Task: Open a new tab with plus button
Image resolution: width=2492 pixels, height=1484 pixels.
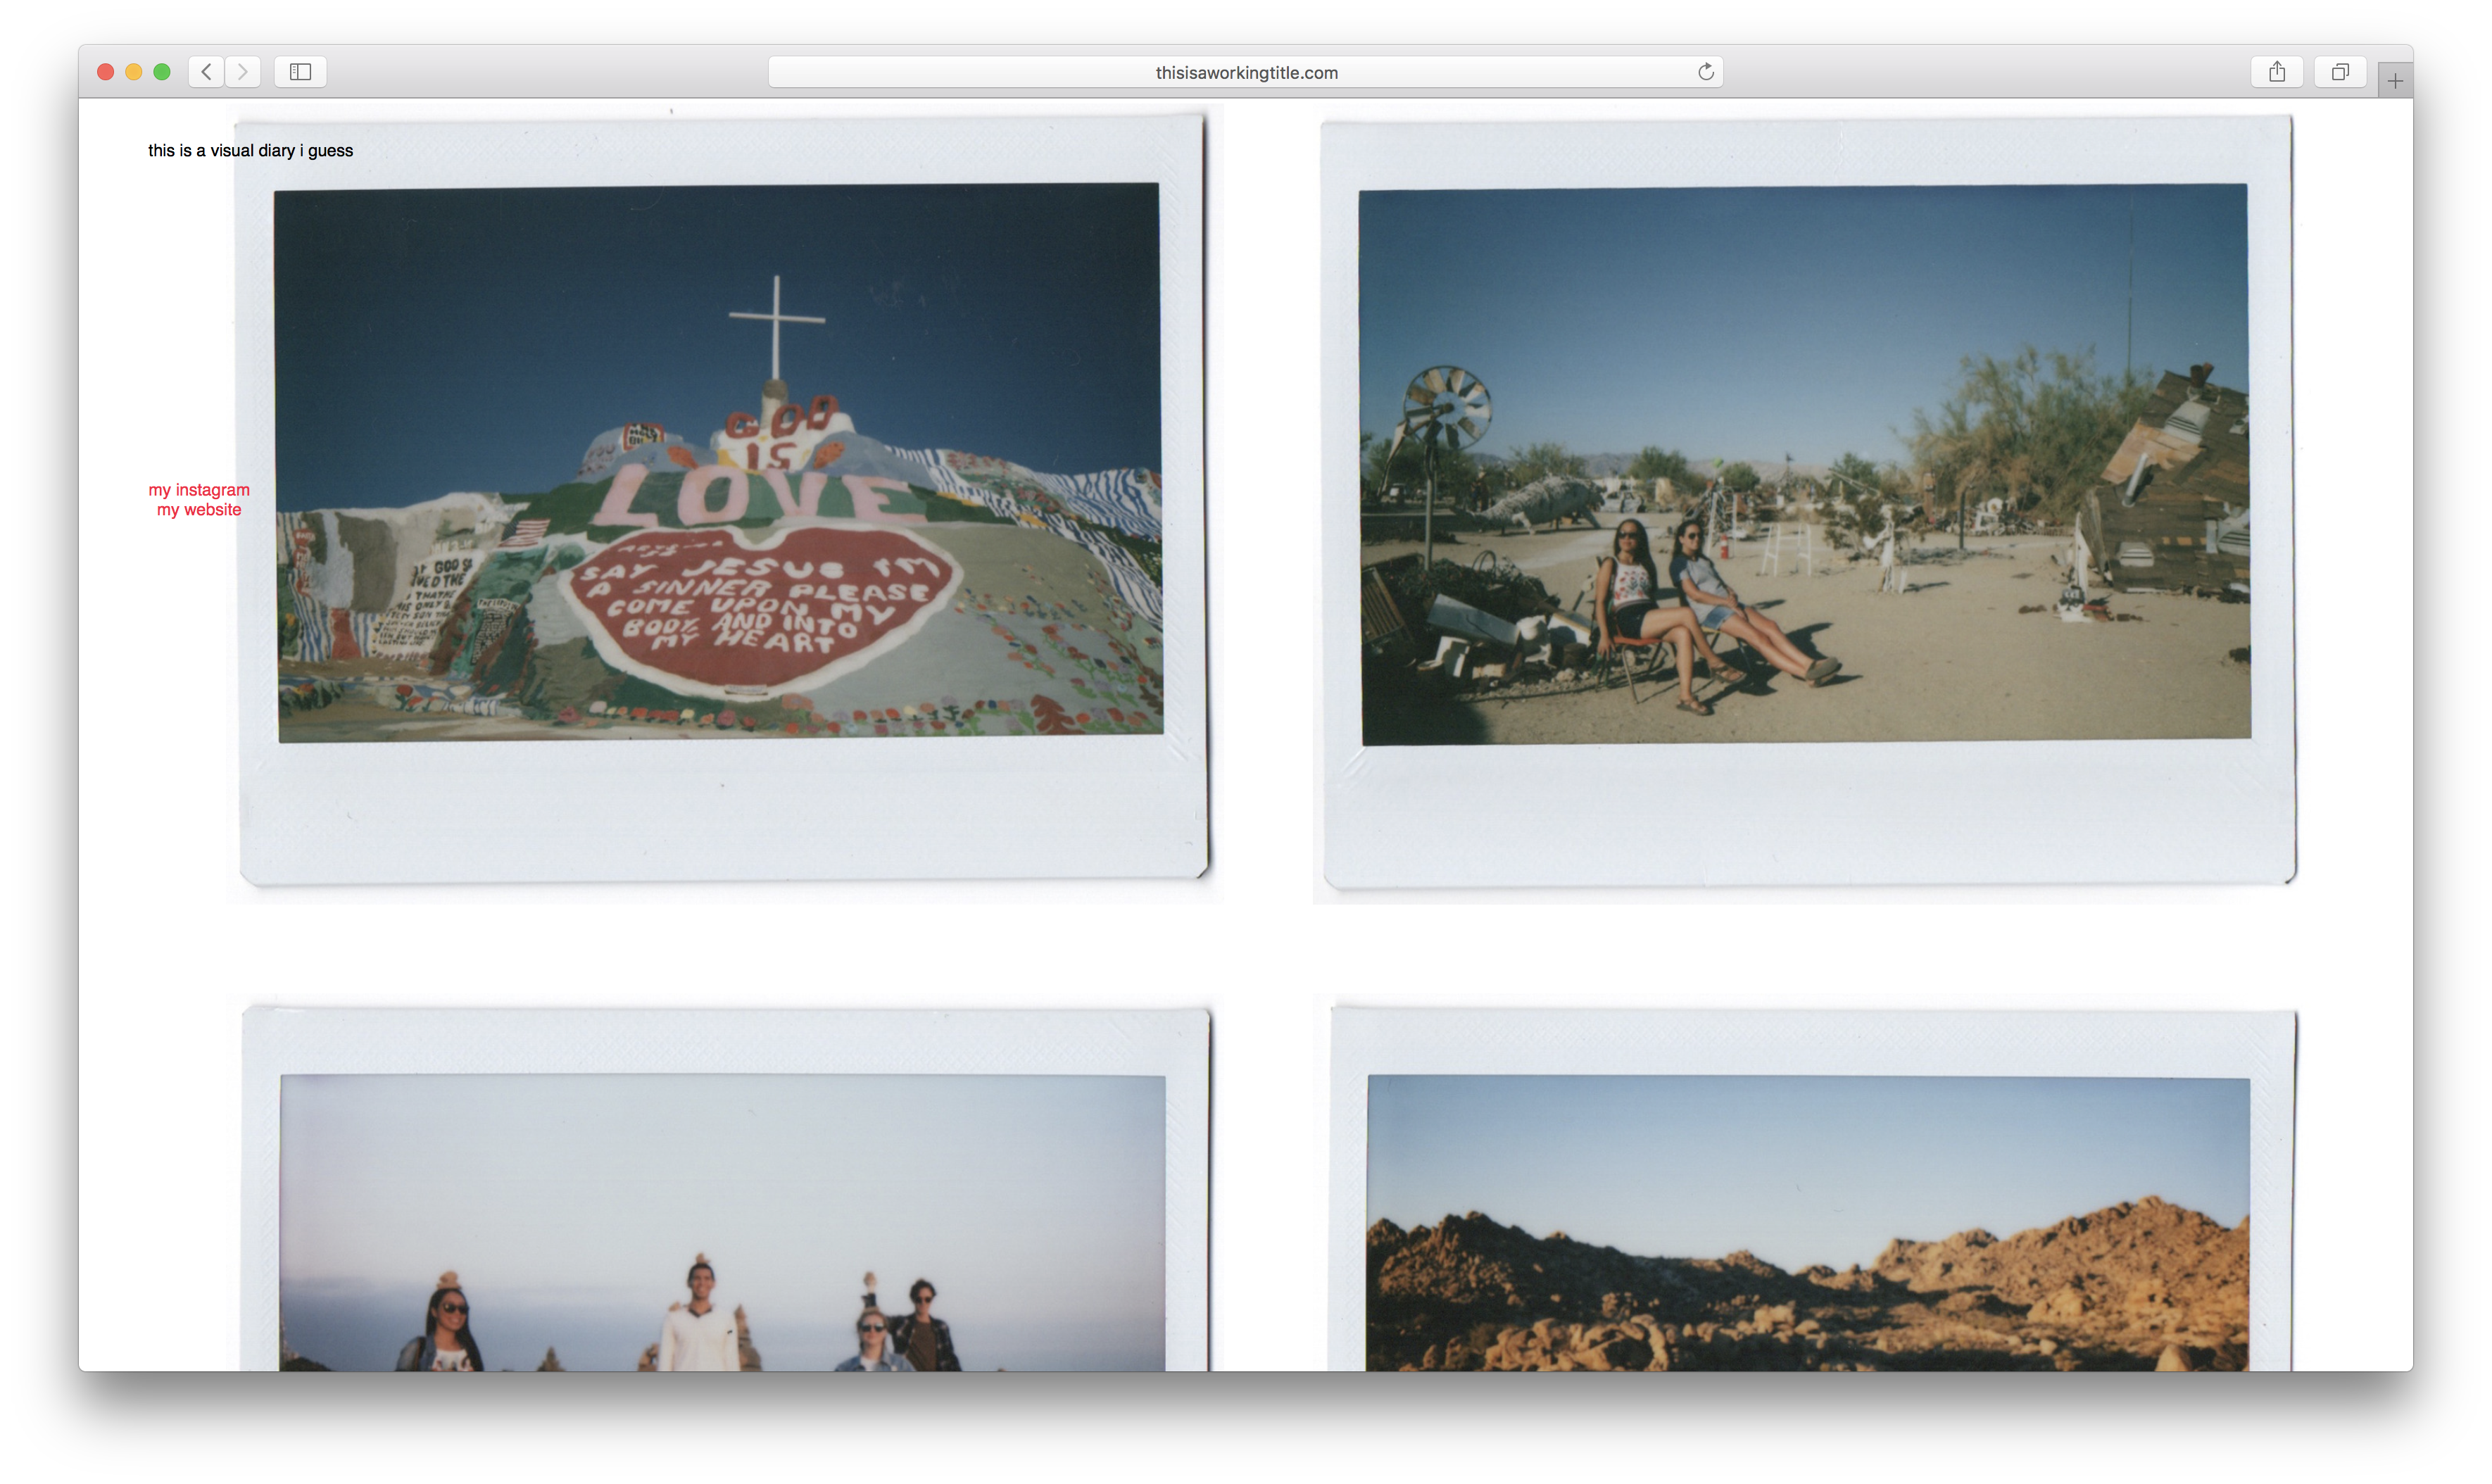Action: coord(2395,81)
